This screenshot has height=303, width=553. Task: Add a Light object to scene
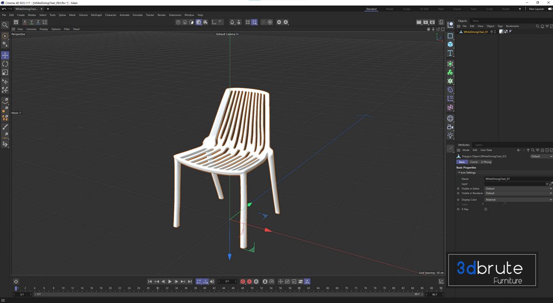point(450,136)
